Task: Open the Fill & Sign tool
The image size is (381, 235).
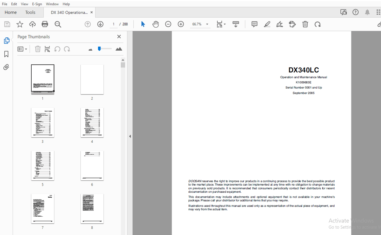Action: point(280,24)
